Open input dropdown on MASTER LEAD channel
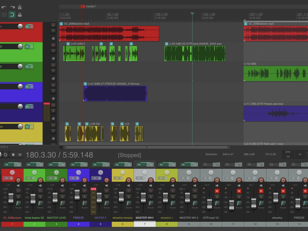 pos(53,178)
